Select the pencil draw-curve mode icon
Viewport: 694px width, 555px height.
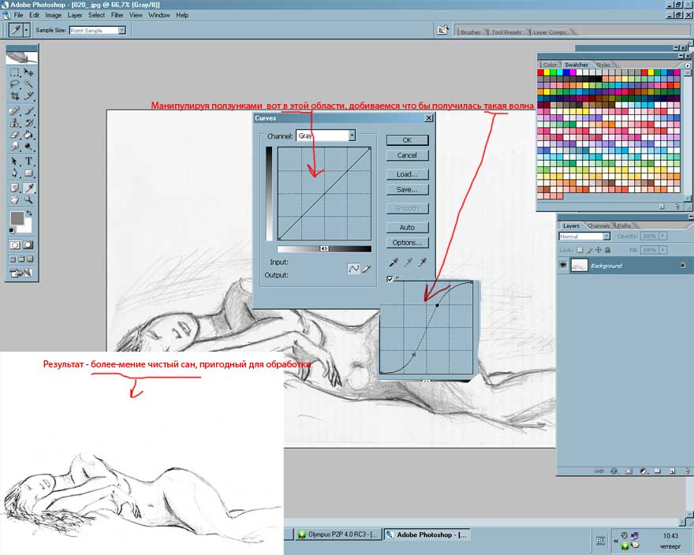coord(366,269)
